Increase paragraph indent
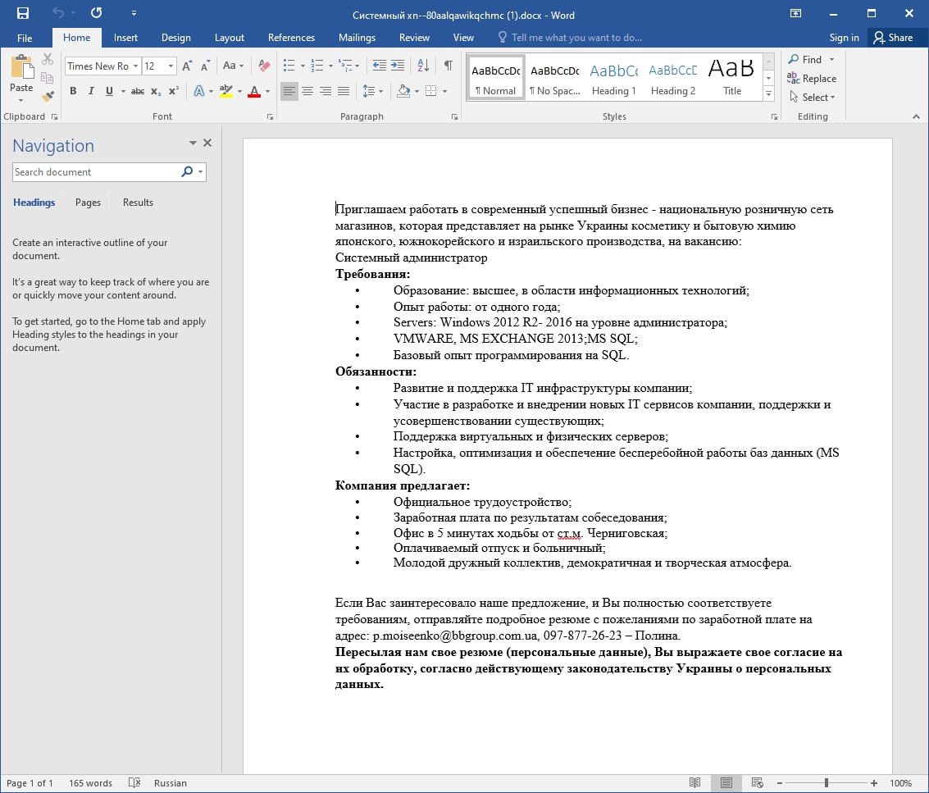The image size is (929, 793). [x=398, y=65]
